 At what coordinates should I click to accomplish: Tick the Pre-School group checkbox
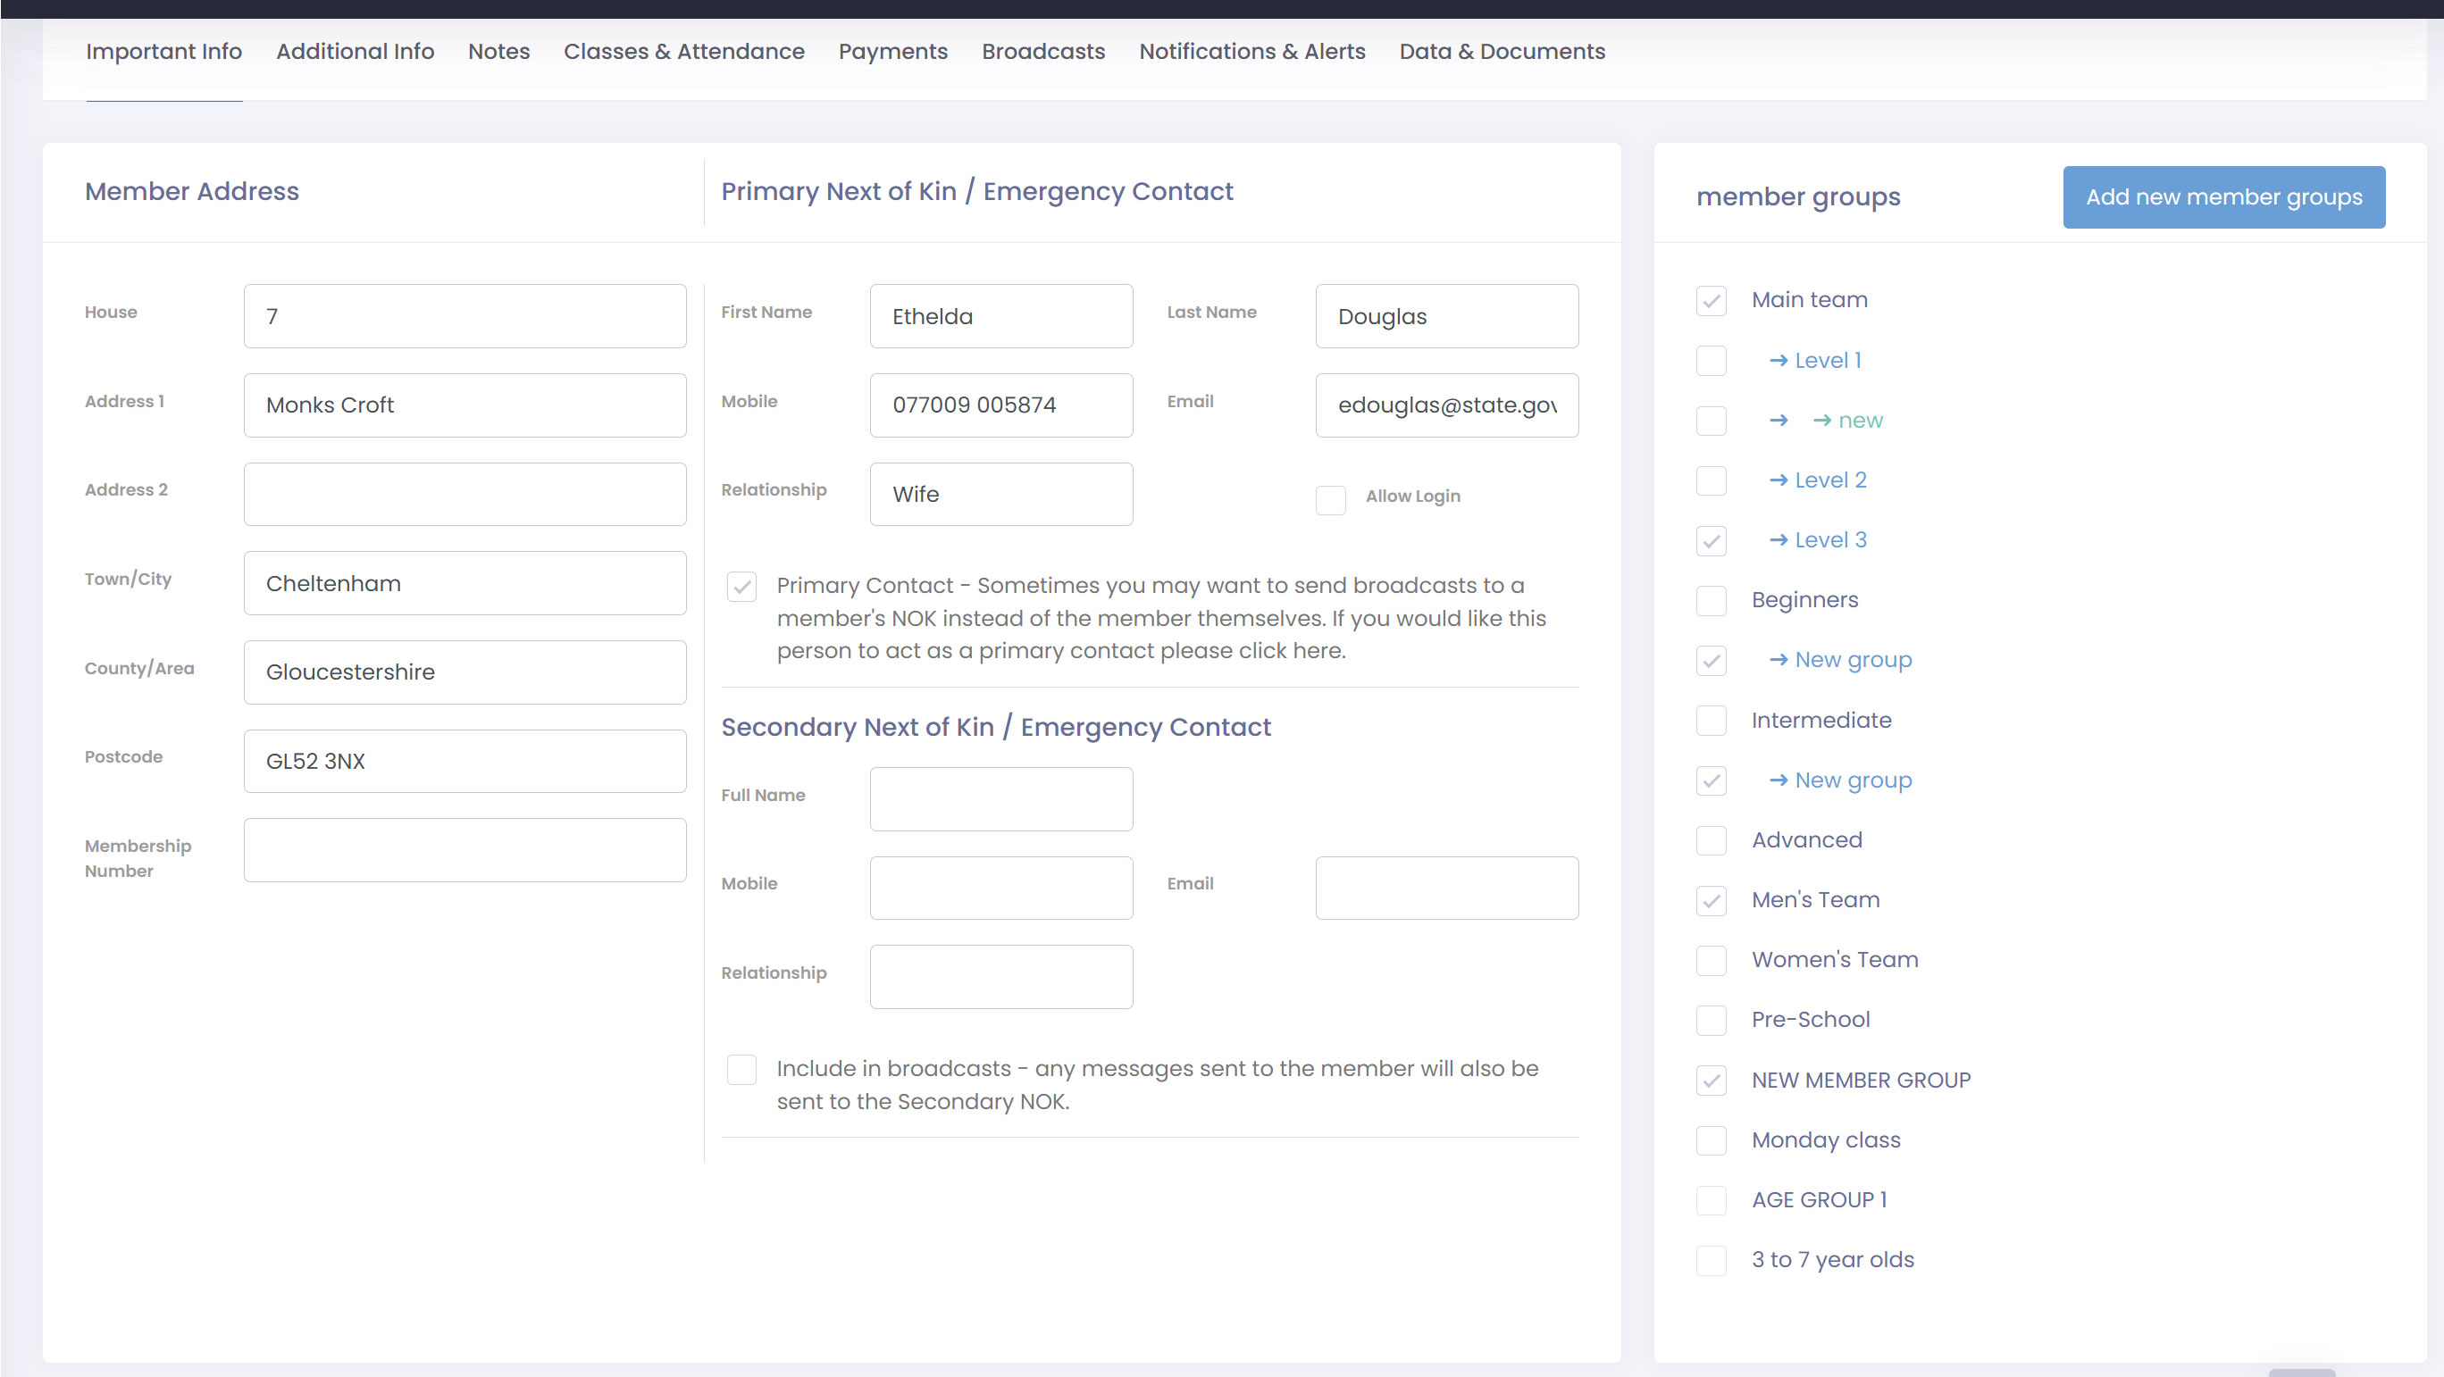tap(1711, 1021)
